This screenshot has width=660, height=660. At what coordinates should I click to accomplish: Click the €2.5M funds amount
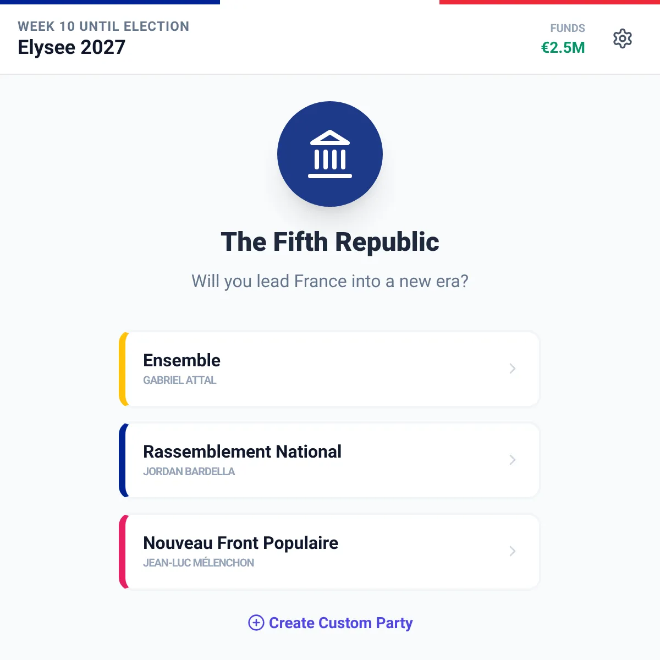tap(563, 47)
